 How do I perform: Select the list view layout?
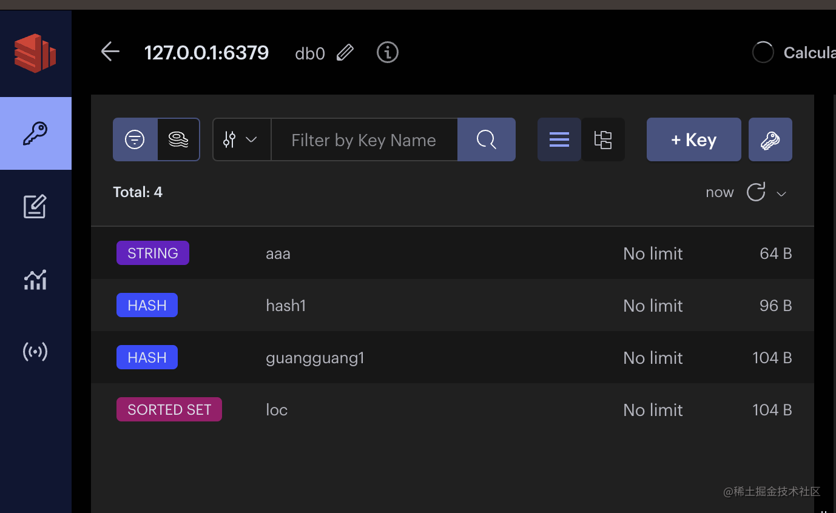tap(559, 139)
